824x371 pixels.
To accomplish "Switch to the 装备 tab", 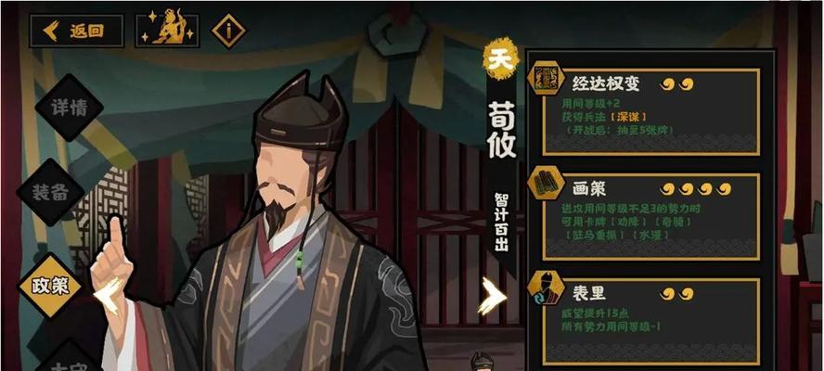I will click(50, 192).
